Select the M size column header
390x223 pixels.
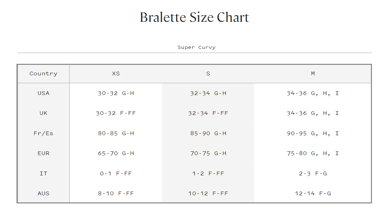[x=313, y=74]
